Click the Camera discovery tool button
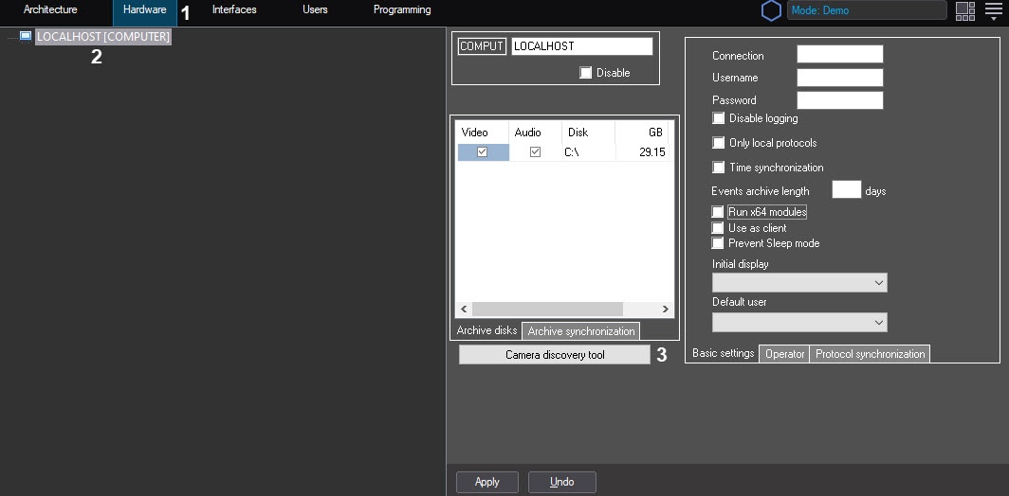This screenshot has height=496, width=1009. (x=555, y=355)
